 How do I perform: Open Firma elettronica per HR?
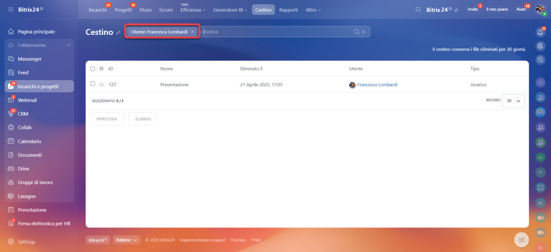pyautogui.click(x=44, y=224)
